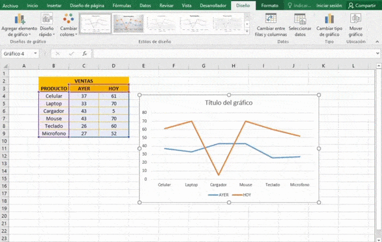This screenshot has height=242, width=382.
Task: Click the Compartir share button
Action: pos(362,5)
